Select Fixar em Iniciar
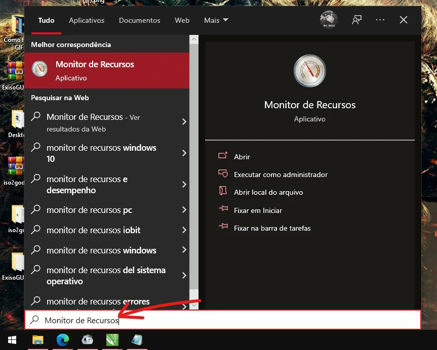 pyautogui.click(x=258, y=210)
